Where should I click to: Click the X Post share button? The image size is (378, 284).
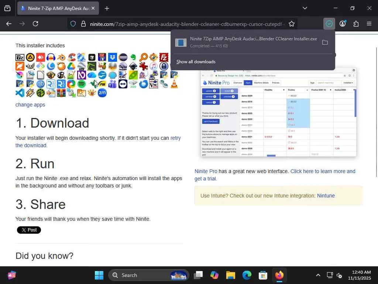29,230
